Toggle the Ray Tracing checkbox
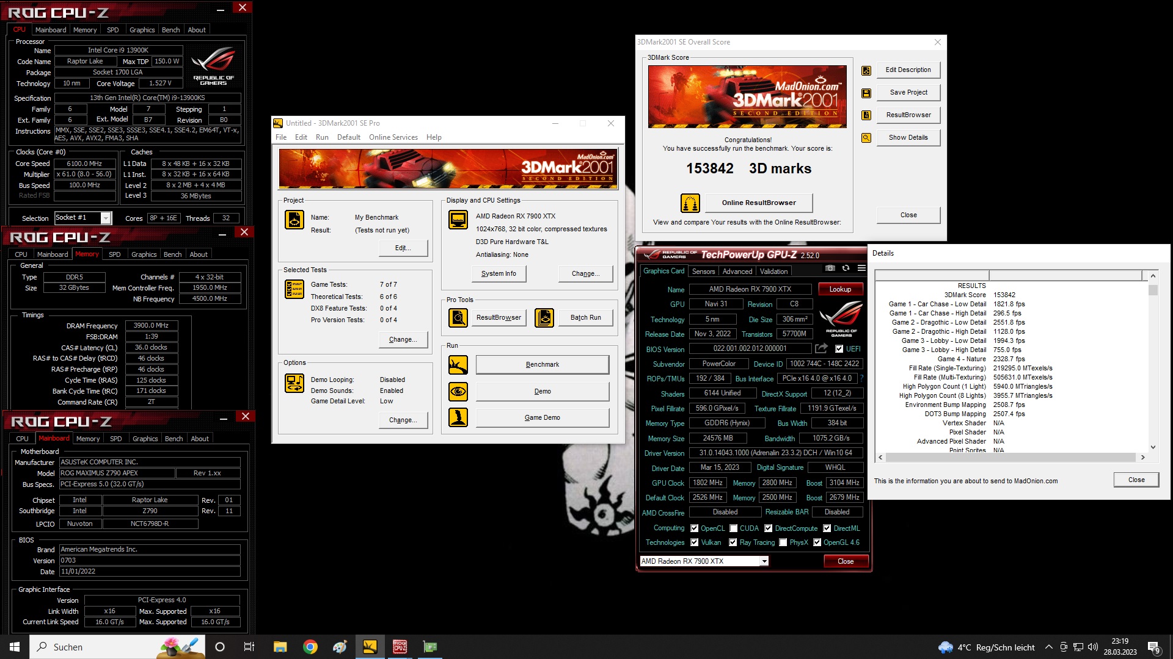 (x=733, y=542)
